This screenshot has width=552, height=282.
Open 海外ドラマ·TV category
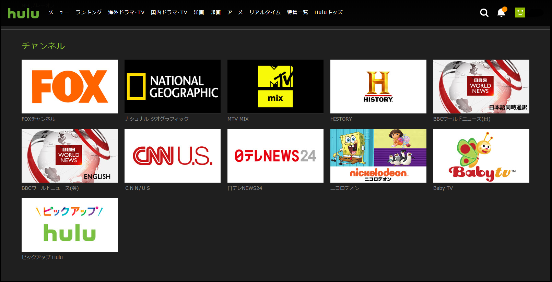click(126, 12)
